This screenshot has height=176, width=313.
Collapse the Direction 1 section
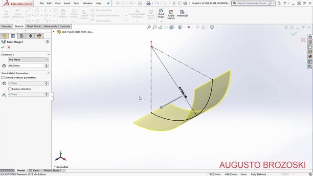click(48, 54)
